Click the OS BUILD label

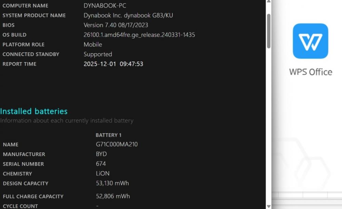coord(15,35)
